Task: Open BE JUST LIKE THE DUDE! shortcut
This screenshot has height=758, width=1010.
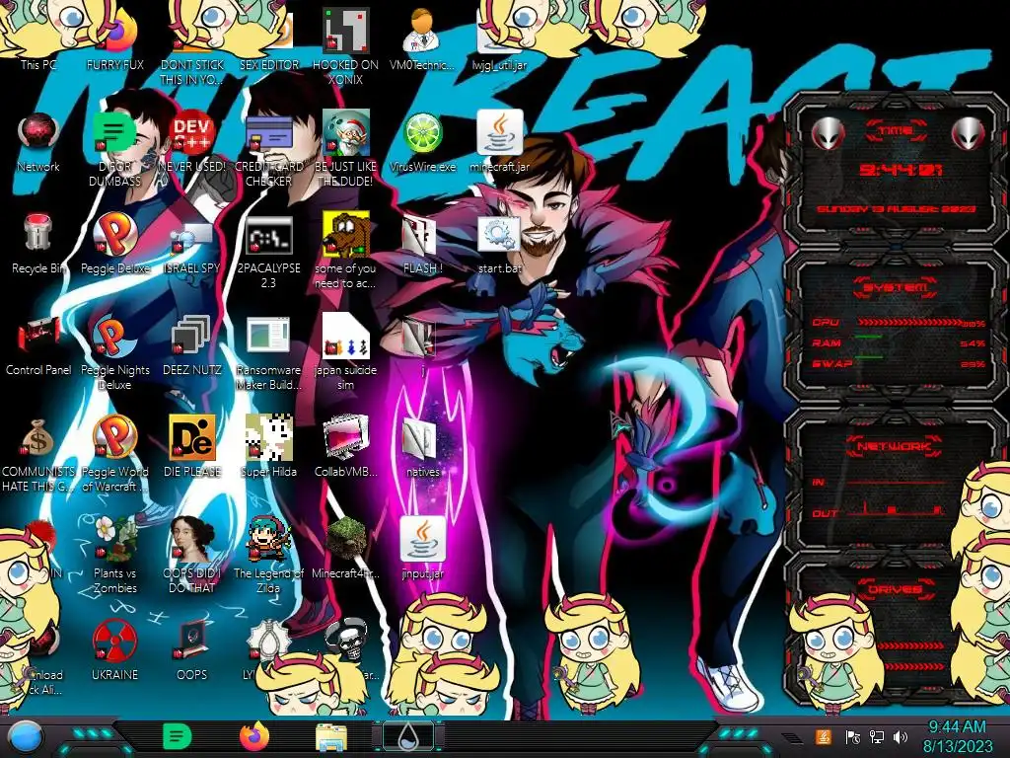Action: pyautogui.click(x=345, y=132)
